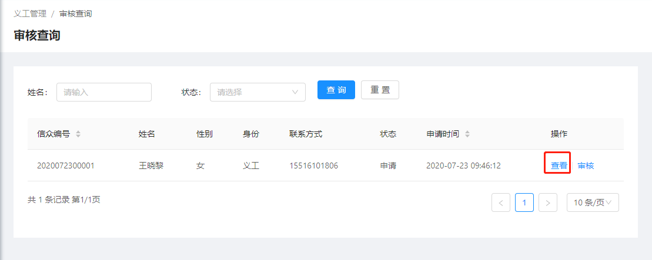Sort by 申请时间 column sorter icon
652x260 pixels.
click(x=467, y=134)
